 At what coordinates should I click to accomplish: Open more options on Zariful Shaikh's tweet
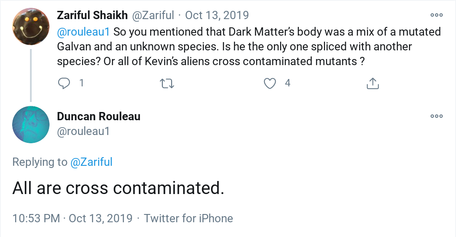coord(436,15)
